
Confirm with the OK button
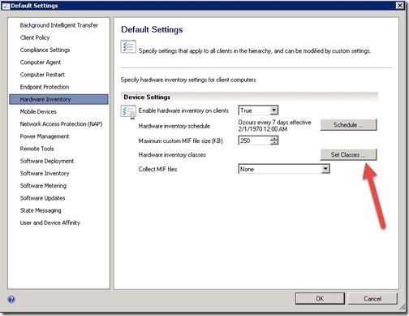pyautogui.click(x=320, y=299)
